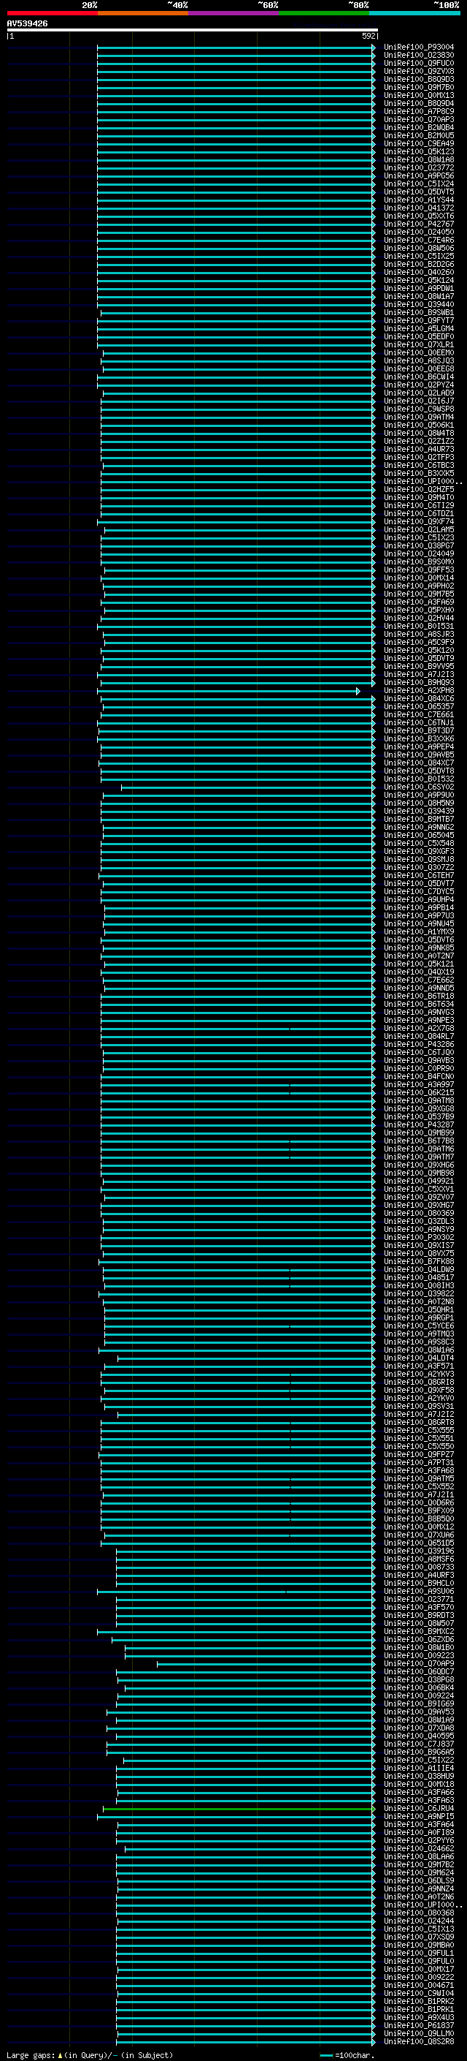The image size is (467, 2061).
Task: Click the UniRef100_Q70AP9 label
Action: point(419,1663)
